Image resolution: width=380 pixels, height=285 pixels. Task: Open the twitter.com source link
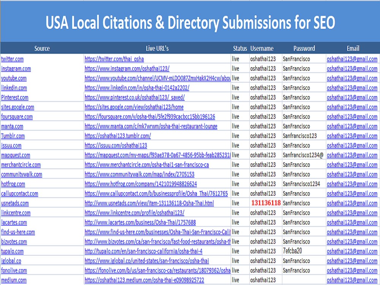(x=13, y=59)
